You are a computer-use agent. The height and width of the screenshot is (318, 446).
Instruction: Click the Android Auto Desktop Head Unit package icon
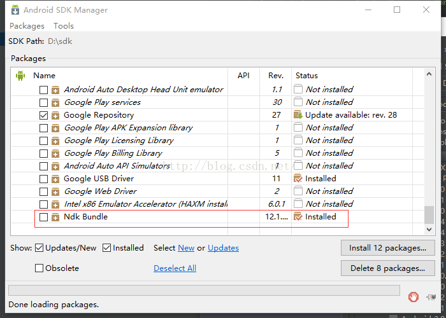point(55,90)
